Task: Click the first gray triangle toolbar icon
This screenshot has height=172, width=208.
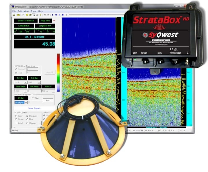Action: click(45, 15)
